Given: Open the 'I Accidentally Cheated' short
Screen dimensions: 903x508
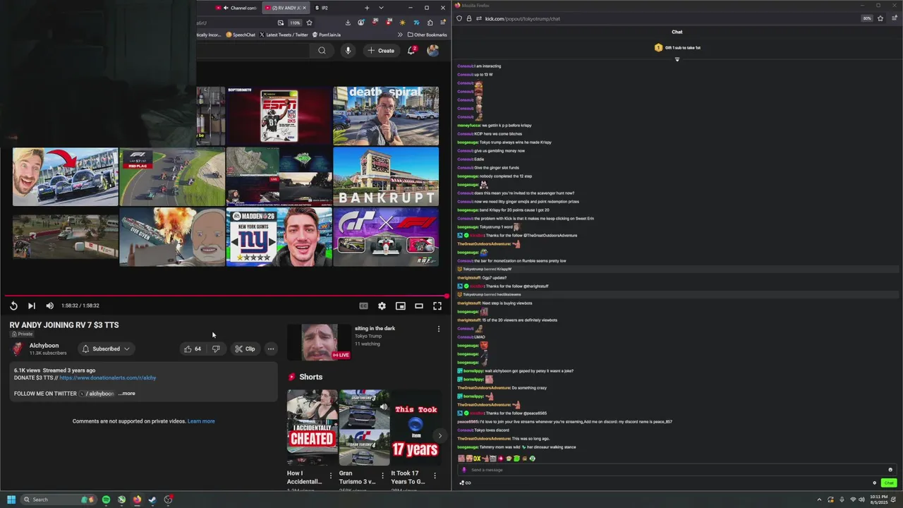Looking at the screenshot, I should (x=312, y=427).
